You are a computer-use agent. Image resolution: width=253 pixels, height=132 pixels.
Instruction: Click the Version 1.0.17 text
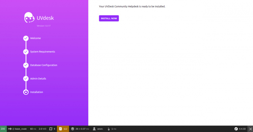point(44,26)
